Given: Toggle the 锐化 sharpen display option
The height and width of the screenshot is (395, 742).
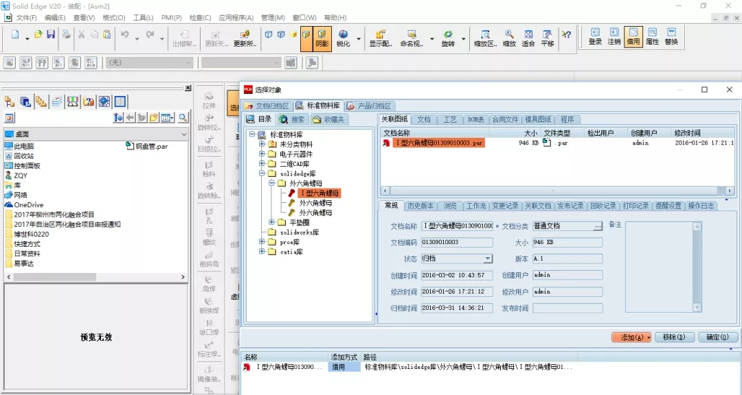Looking at the screenshot, I should click(x=343, y=38).
